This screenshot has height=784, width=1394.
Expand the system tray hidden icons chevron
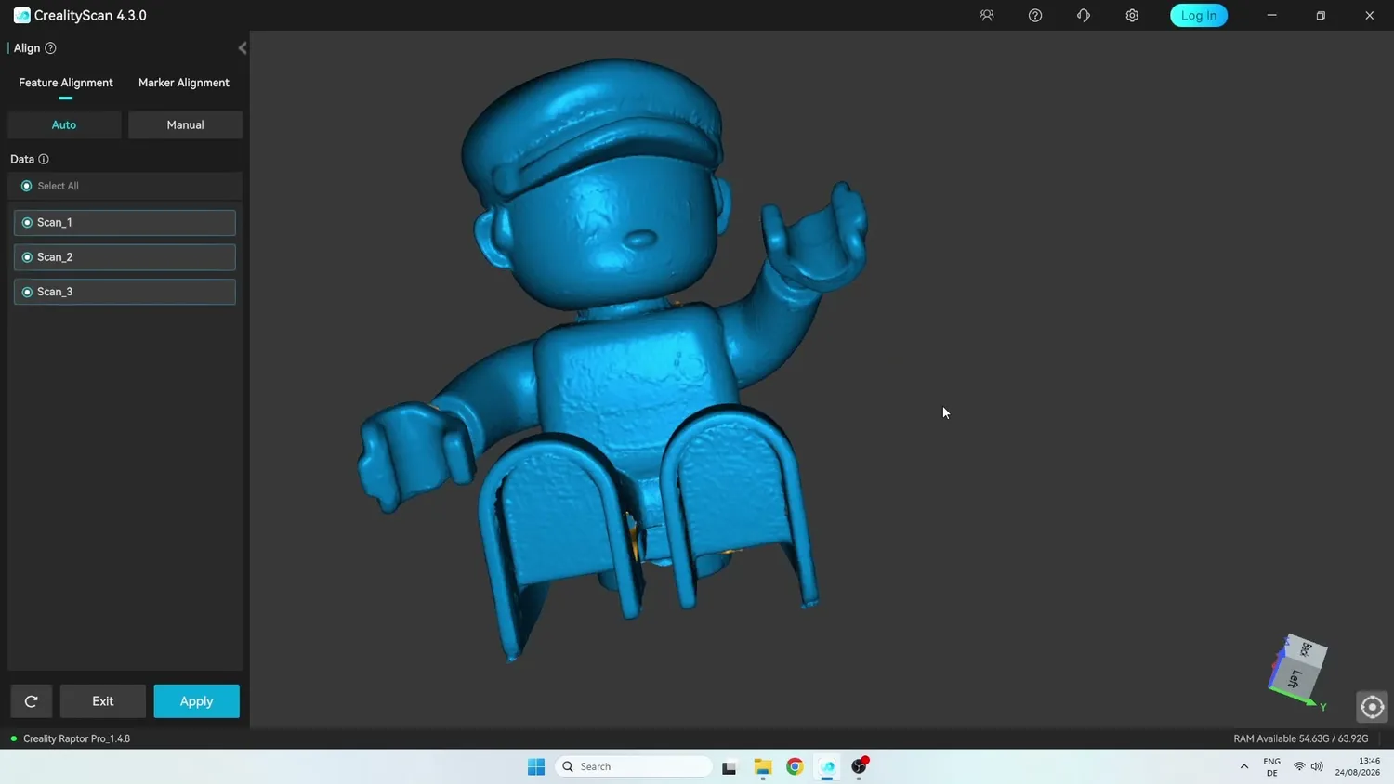[1244, 766]
